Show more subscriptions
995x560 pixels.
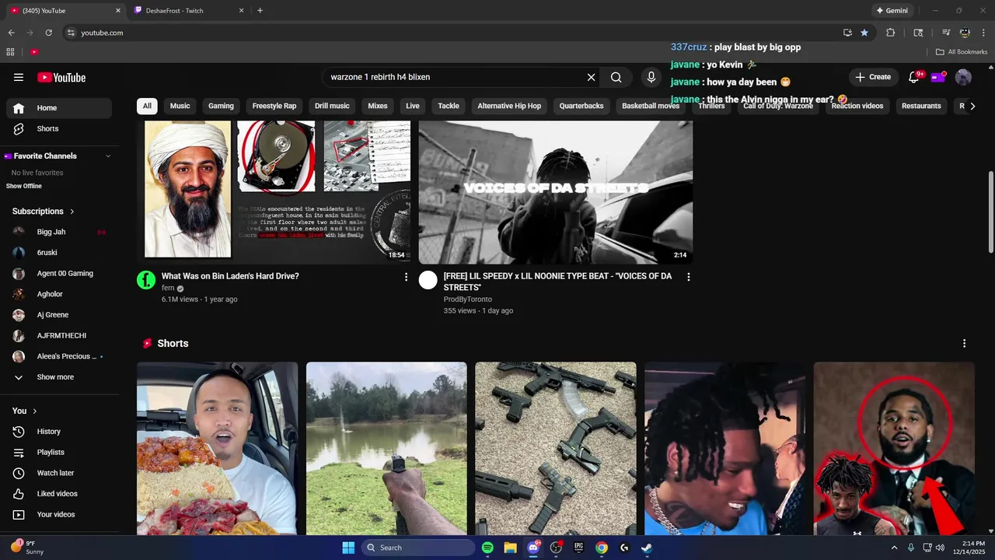pyautogui.click(x=59, y=377)
